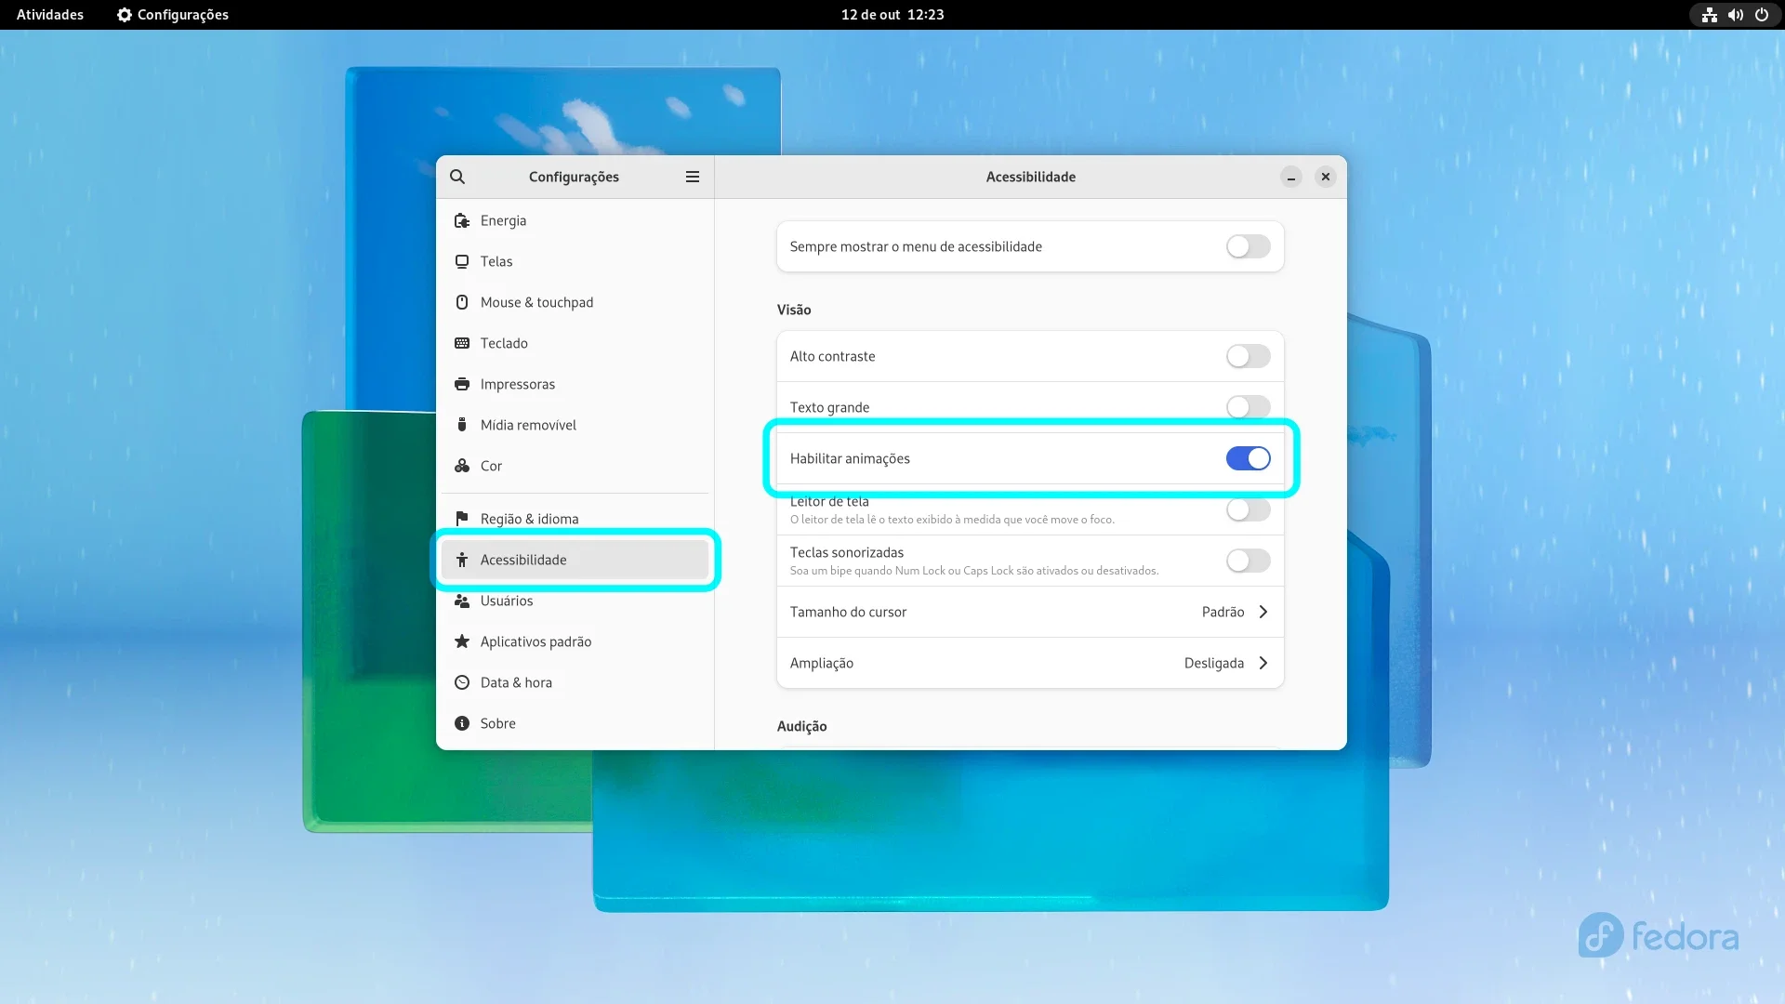Click the Habilitar animações label
Image resolution: width=1785 pixels, height=1004 pixels.
click(x=850, y=458)
